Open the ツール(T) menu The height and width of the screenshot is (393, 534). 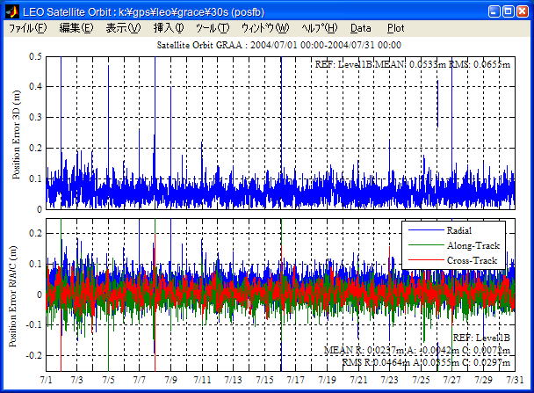pyautogui.click(x=213, y=28)
